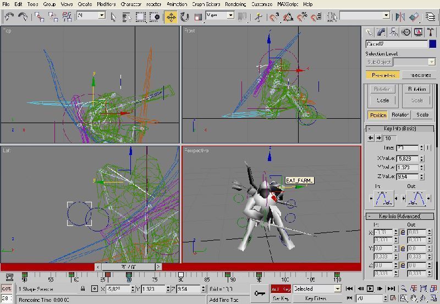Image resolution: width=440 pixels, height=304 pixels.
Task: Select the Select and Link tool
Action: (40, 17)
